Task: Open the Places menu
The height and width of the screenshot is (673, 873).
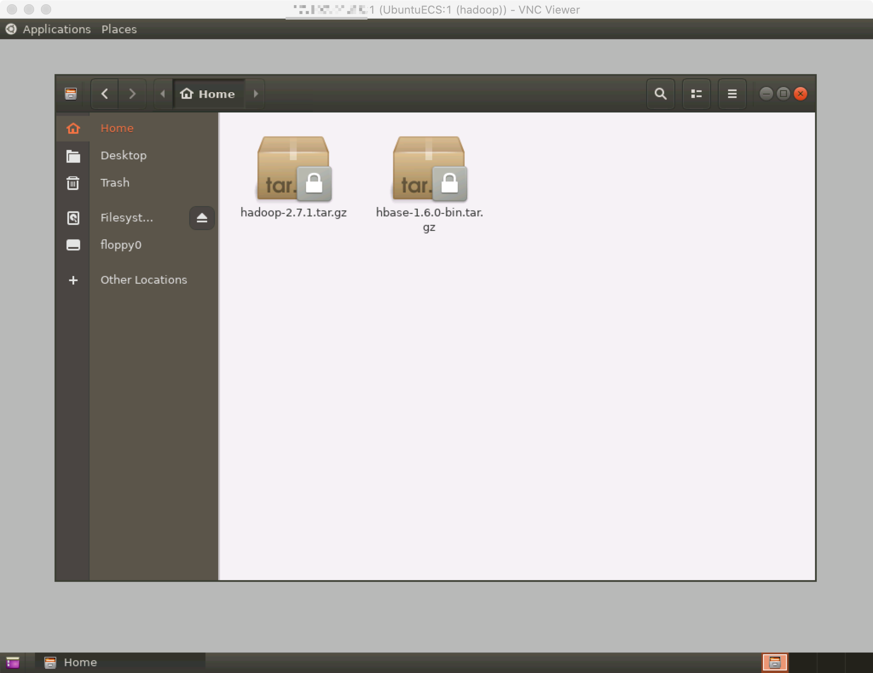Action: point(119,29)
